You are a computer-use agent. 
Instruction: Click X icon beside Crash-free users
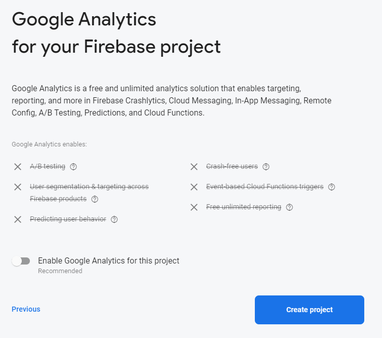click(194, 167)
